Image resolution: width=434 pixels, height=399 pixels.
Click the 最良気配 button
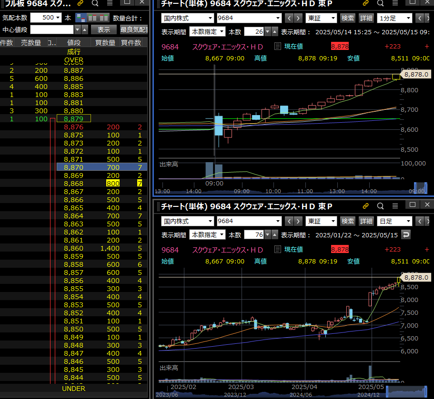pyautogui.click(x=134, y=29)
